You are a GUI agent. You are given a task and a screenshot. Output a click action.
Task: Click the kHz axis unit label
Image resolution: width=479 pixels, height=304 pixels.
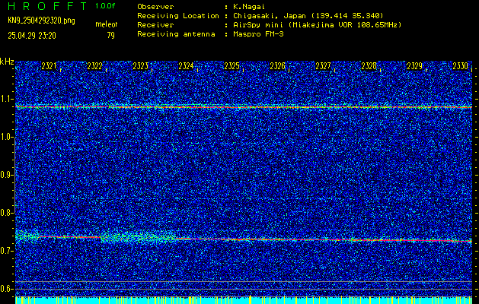tap(7, 62)
